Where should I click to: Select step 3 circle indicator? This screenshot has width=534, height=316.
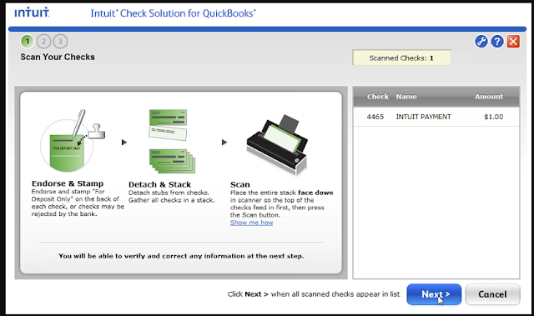coord(60,42)
